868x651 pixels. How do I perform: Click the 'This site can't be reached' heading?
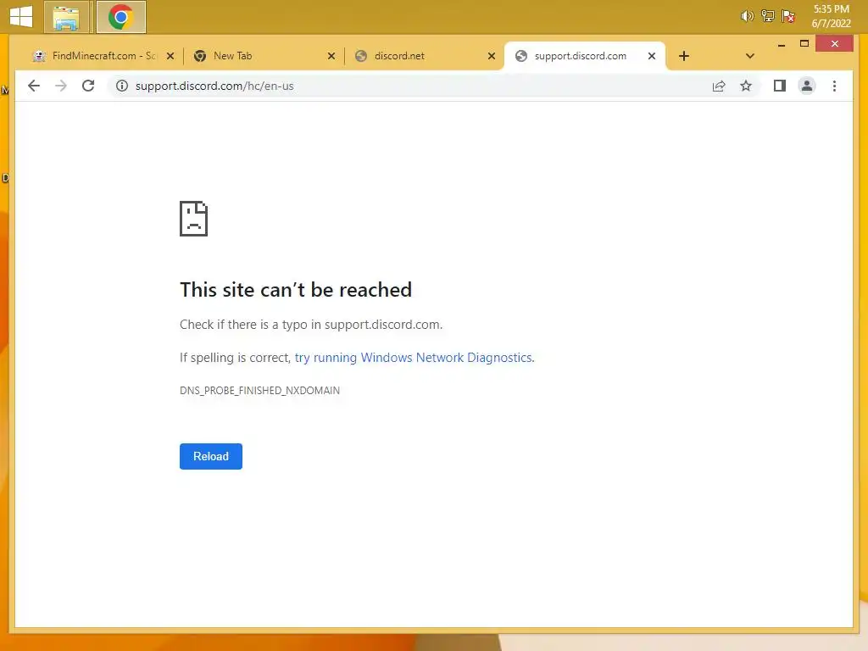[x=296, y=290]
